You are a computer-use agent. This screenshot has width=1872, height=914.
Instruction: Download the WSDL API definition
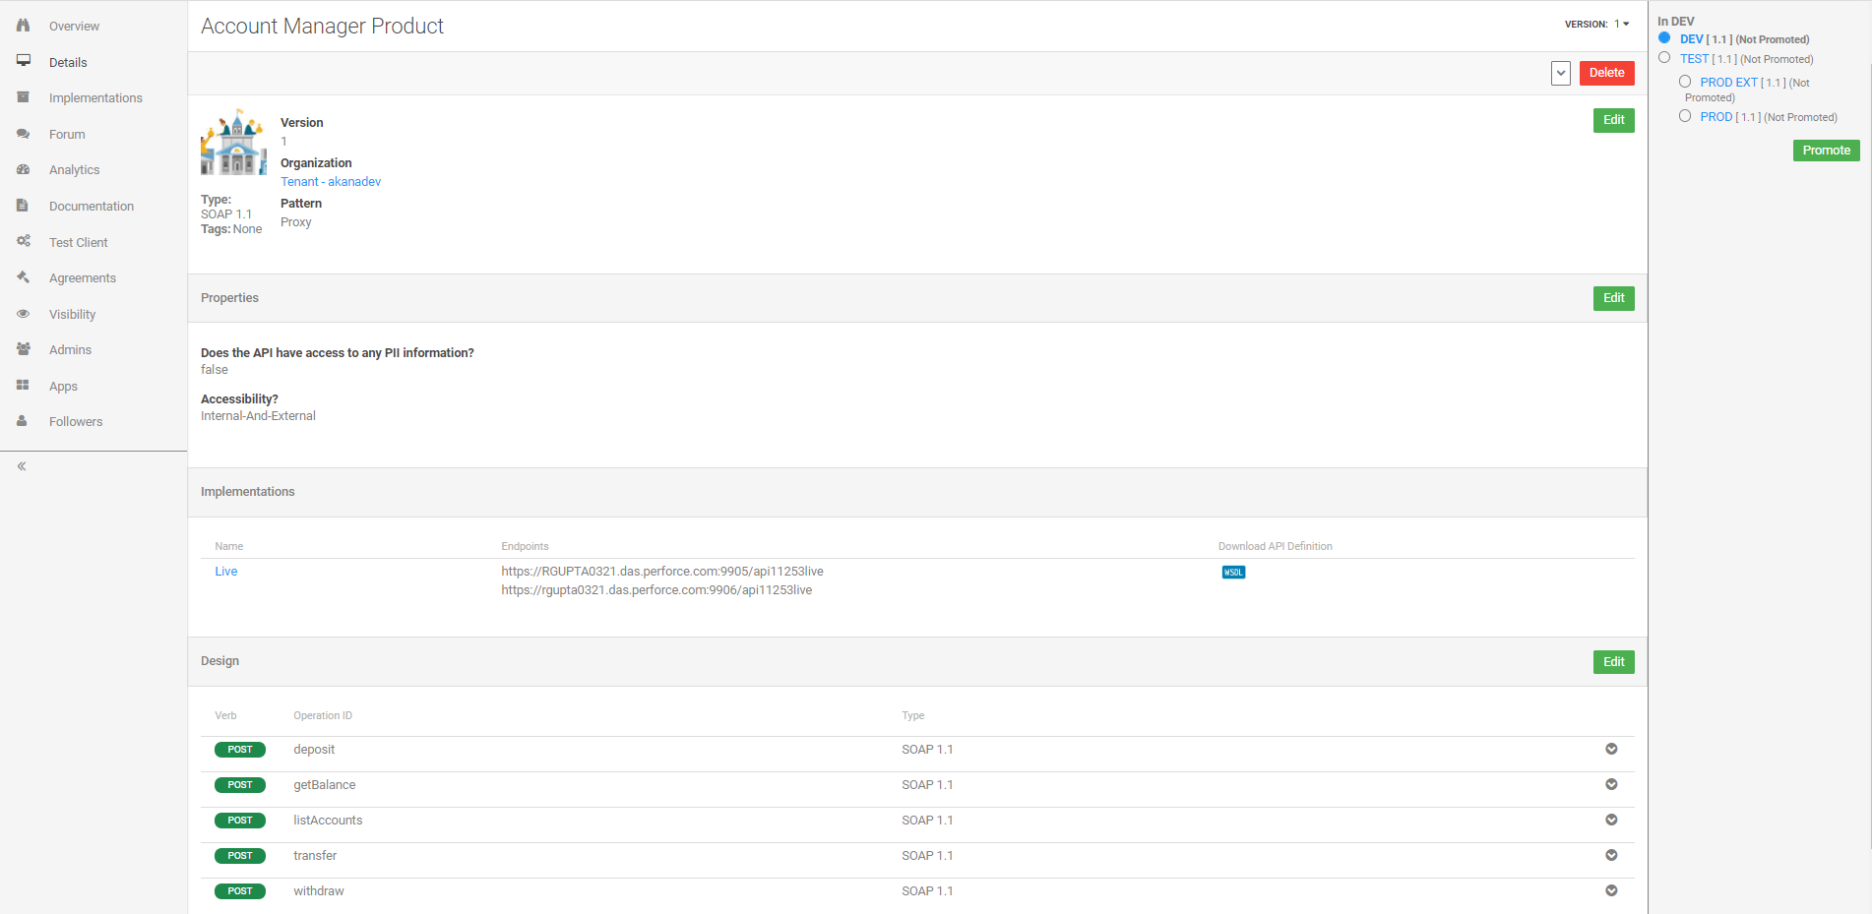coord(1232,572)
